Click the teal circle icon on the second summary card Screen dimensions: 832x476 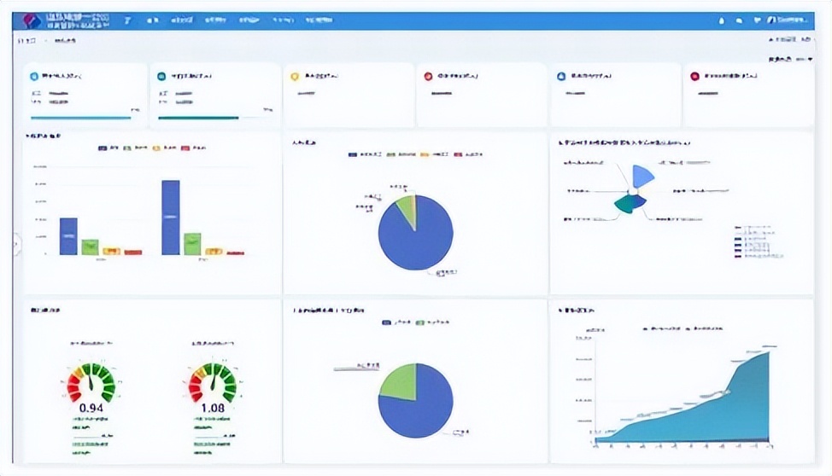click(161, 76)
